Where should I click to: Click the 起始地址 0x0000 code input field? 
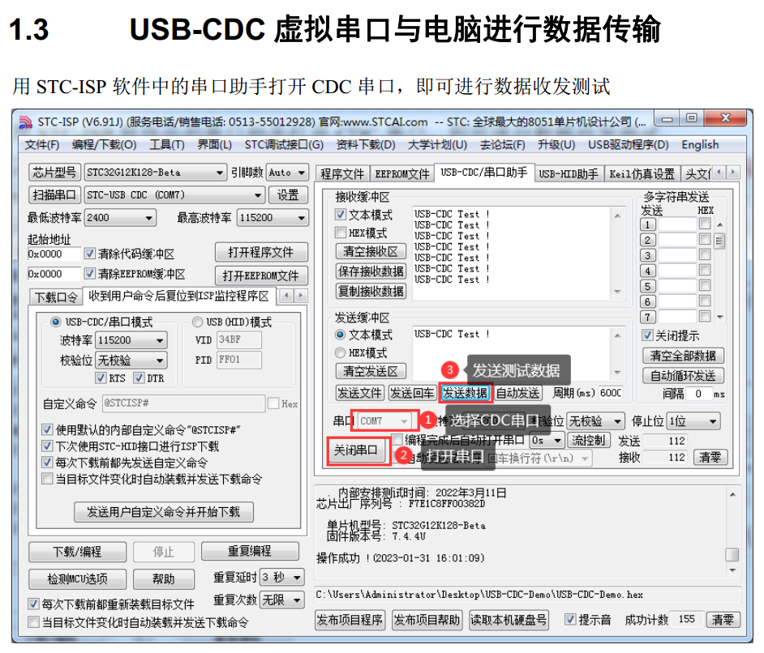(54, 254)
